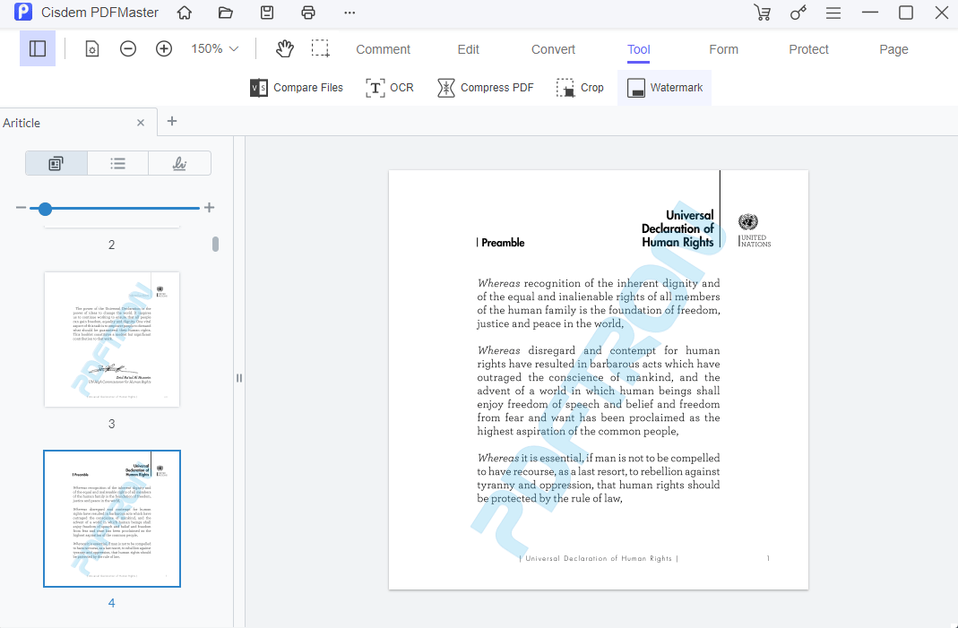Click the Cisdem PDFMaster app logo
Screen dimensions: 958x628
pyautogui.click(x=23, y=12)
